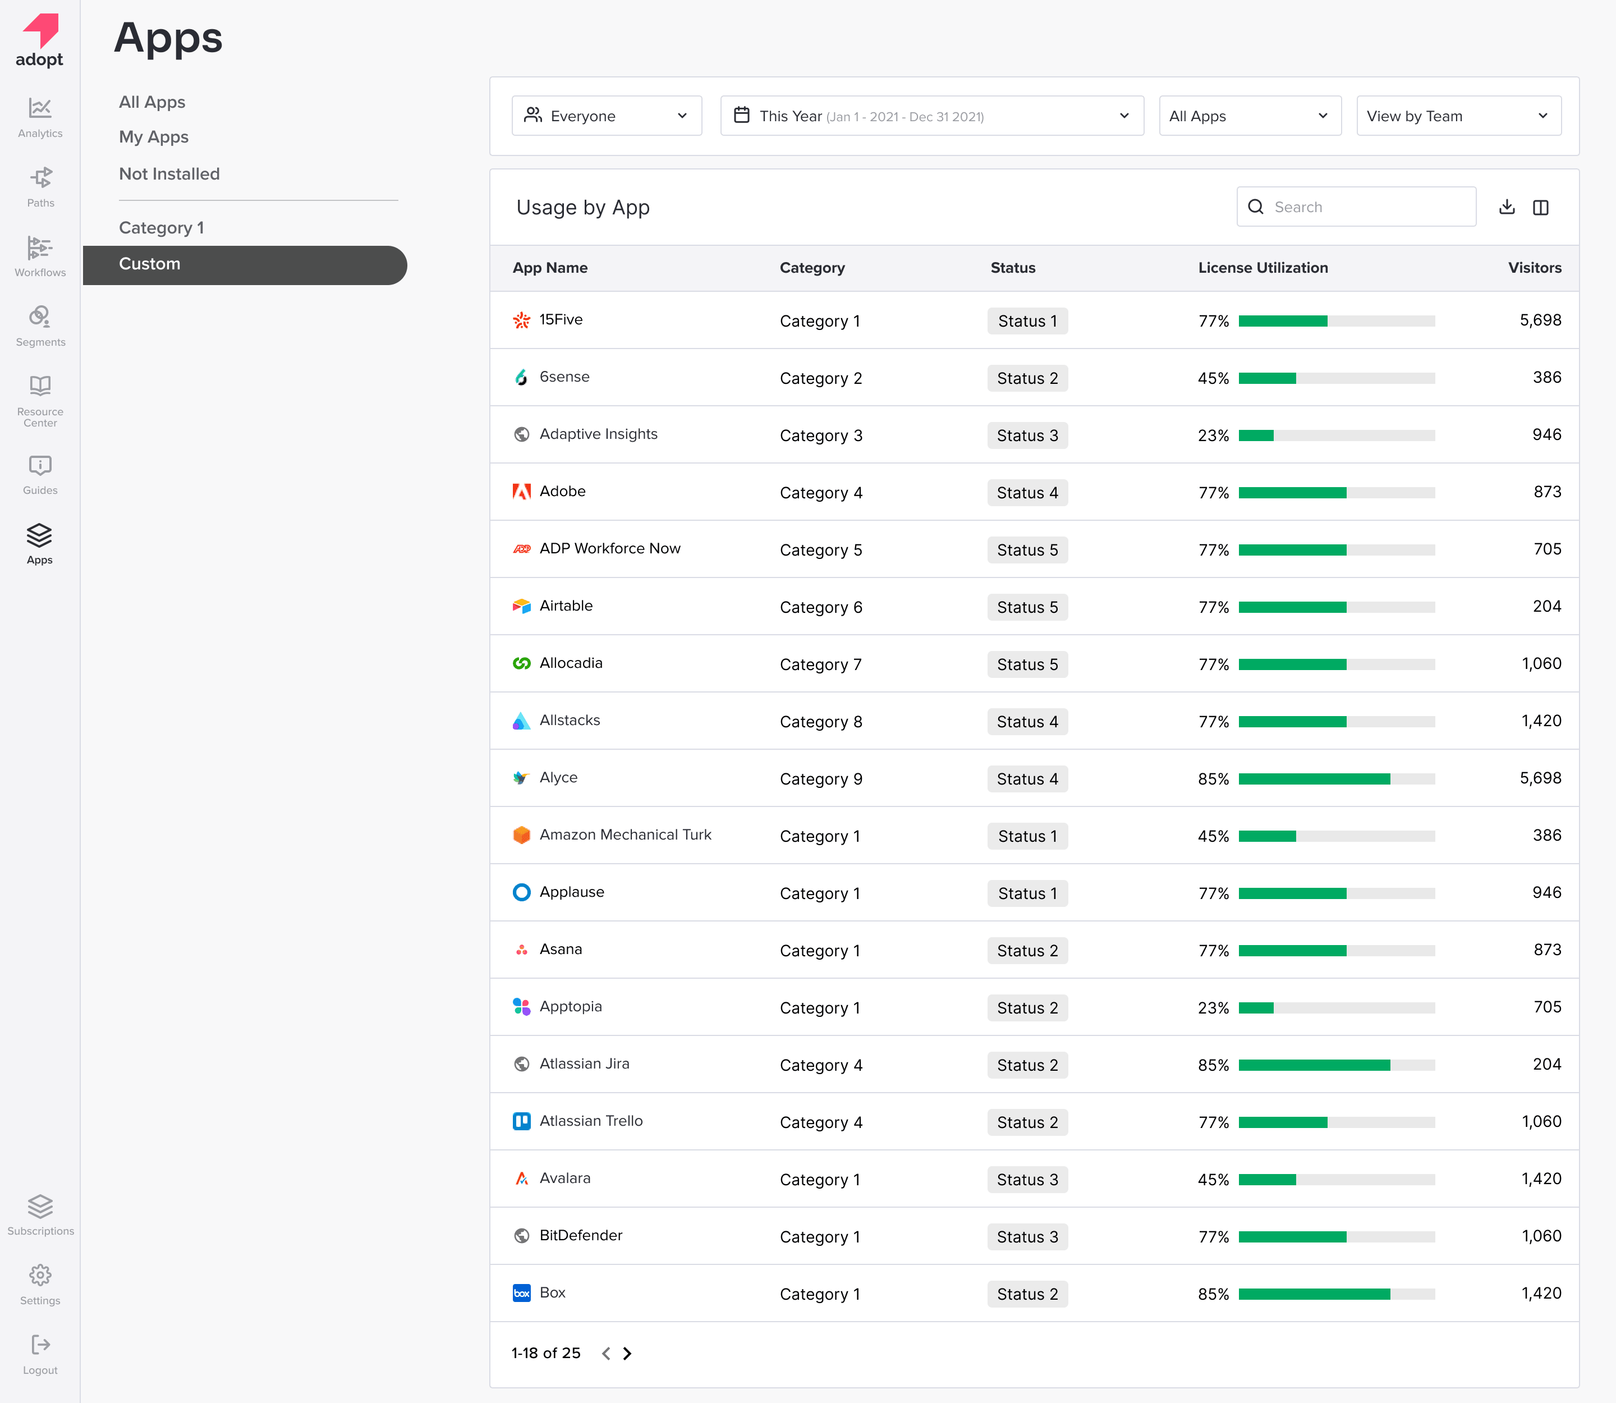This screenshot has height=1403, width=1616.
Task: Open the Everyone audience dropdown
Action: coord(607,116)
